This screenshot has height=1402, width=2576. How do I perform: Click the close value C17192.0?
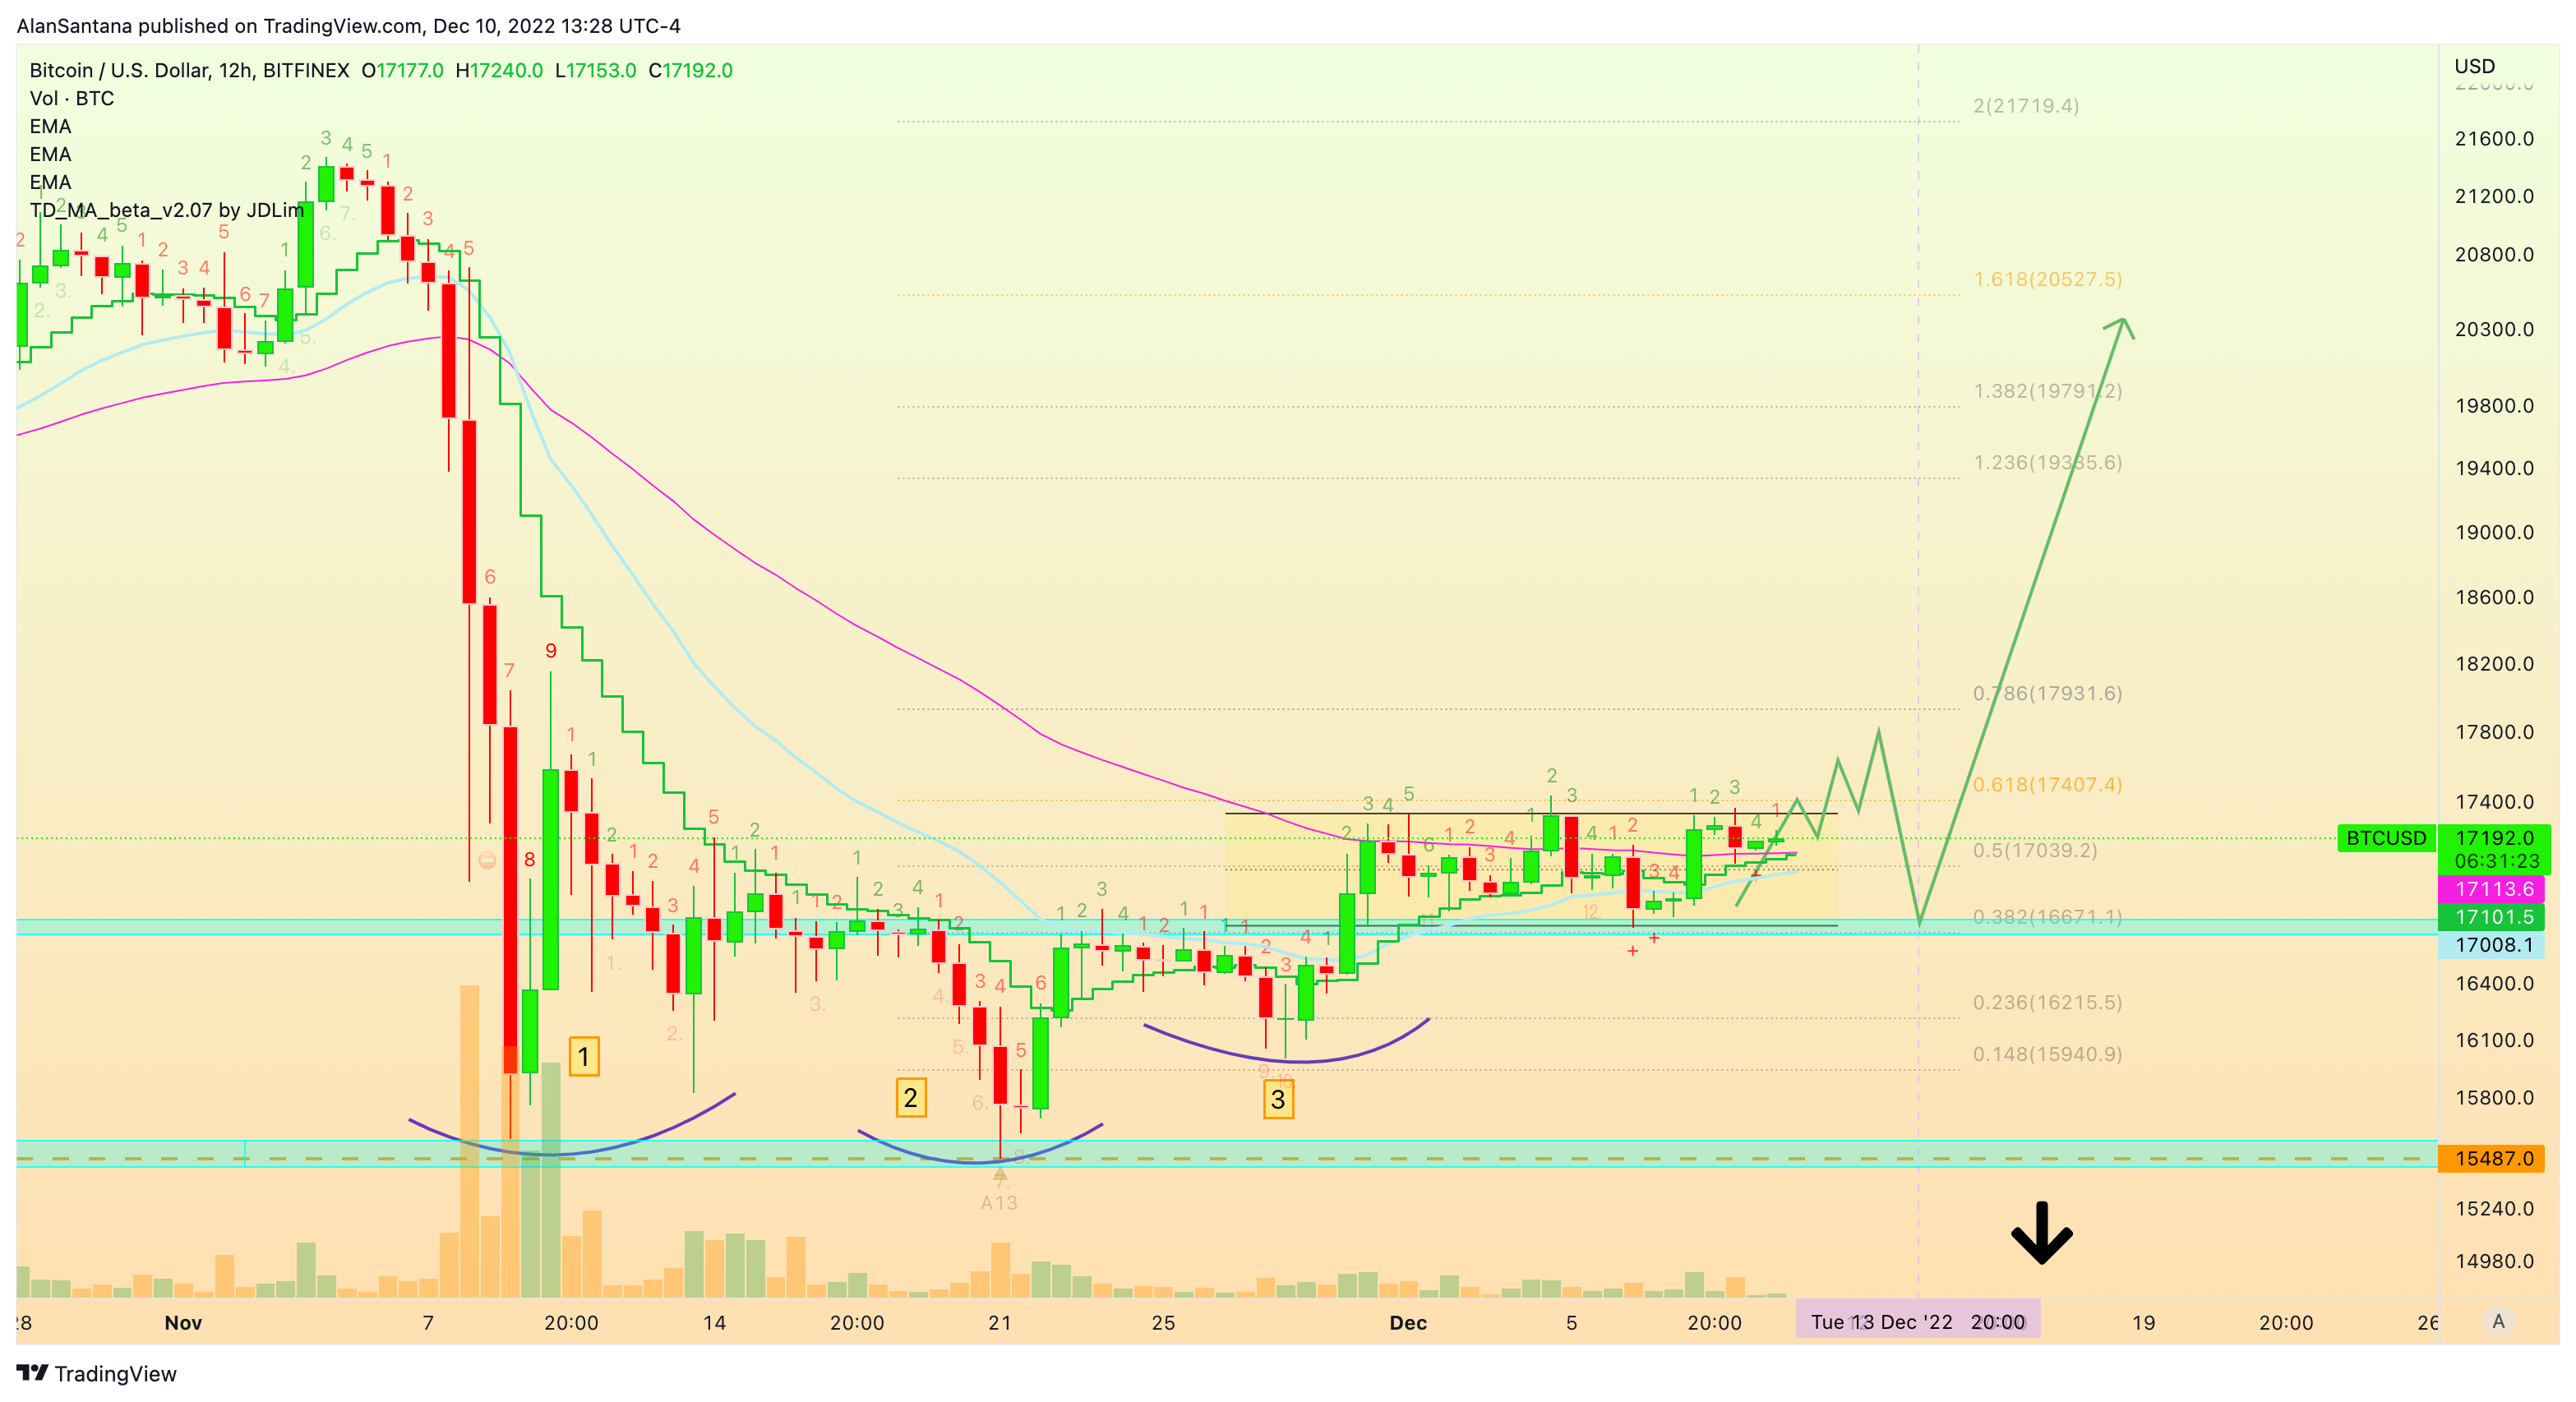pyautogui.click(x=690, y=70)
